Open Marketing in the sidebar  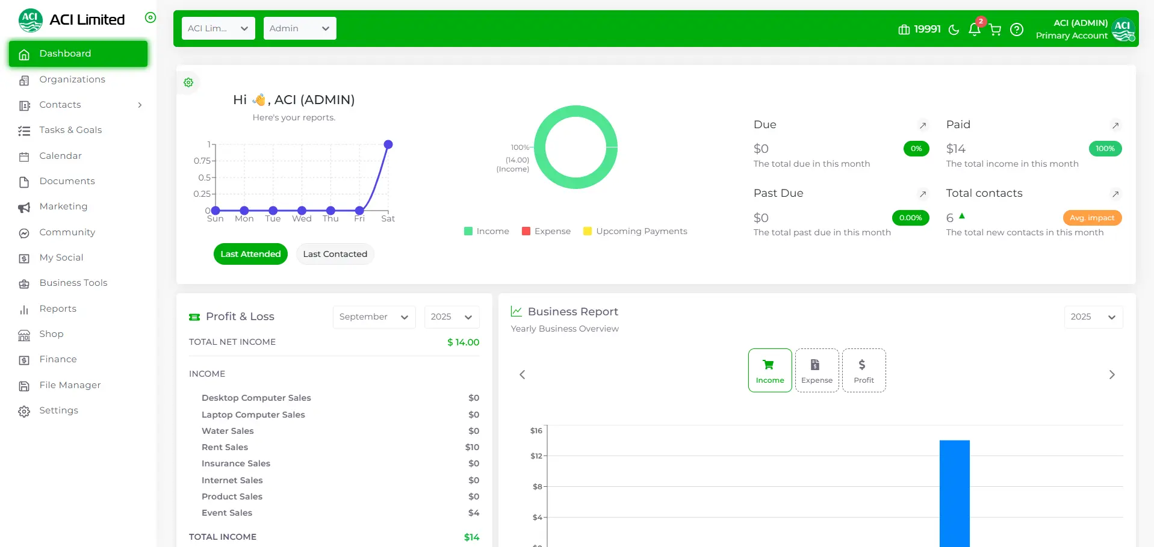click(x=63, y=206)
